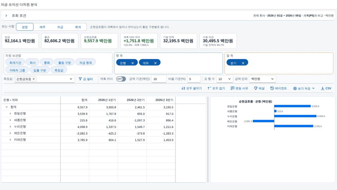Expand the 누리은행 row
Viewport: 337px width, 190px height.
click(10, 127)
